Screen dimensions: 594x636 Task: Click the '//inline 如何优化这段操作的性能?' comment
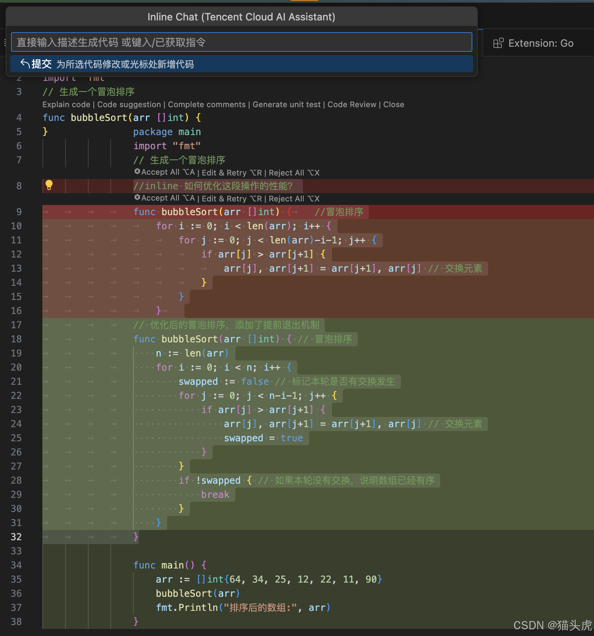point(213,186)
